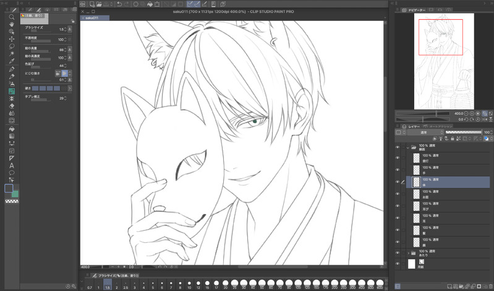
Task: Expand the あたり layer folder
Action: (408, 253)
